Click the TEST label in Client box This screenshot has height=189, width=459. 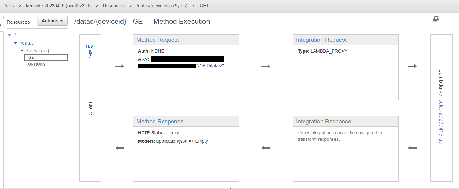pos(90,46)
